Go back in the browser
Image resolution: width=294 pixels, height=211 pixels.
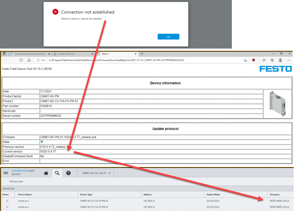tap(5, 60)
